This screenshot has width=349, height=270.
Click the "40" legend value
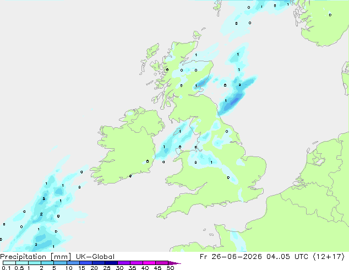[145, 268]
